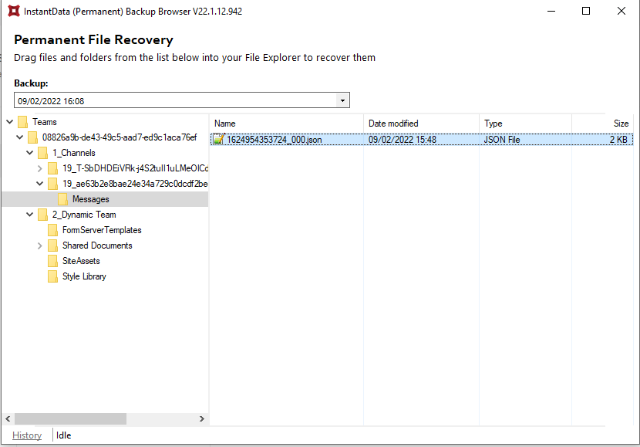Maximize the Backup Browser window
640x447 pixels.
coord(586,11)
